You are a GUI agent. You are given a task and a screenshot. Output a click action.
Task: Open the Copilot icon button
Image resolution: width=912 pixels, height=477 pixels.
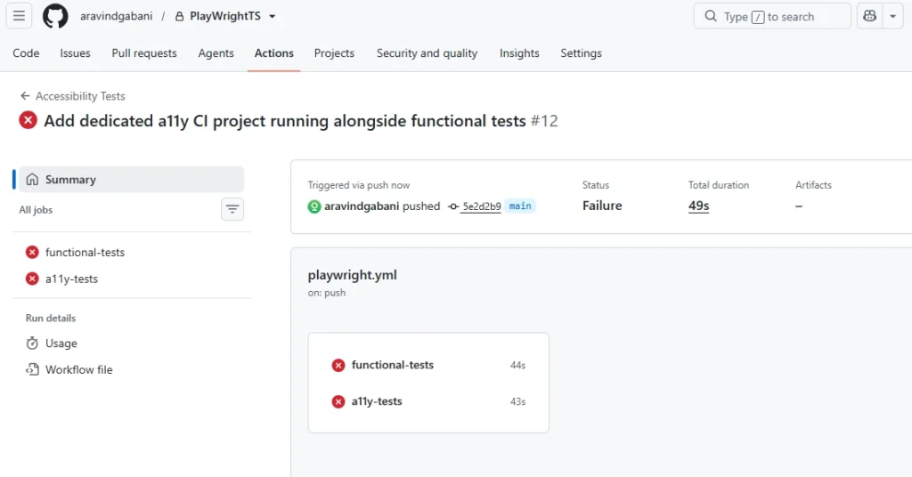[869, 16]
